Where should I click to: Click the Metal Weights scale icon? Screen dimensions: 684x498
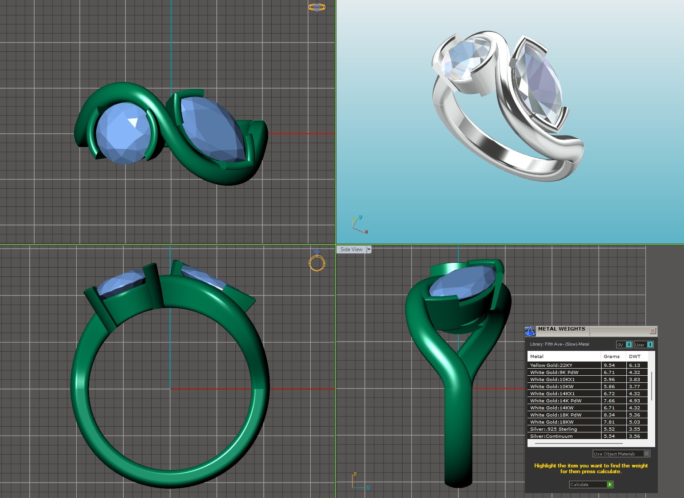point(530,331)
